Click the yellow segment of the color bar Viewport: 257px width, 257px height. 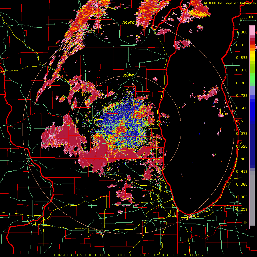point(252,56)
